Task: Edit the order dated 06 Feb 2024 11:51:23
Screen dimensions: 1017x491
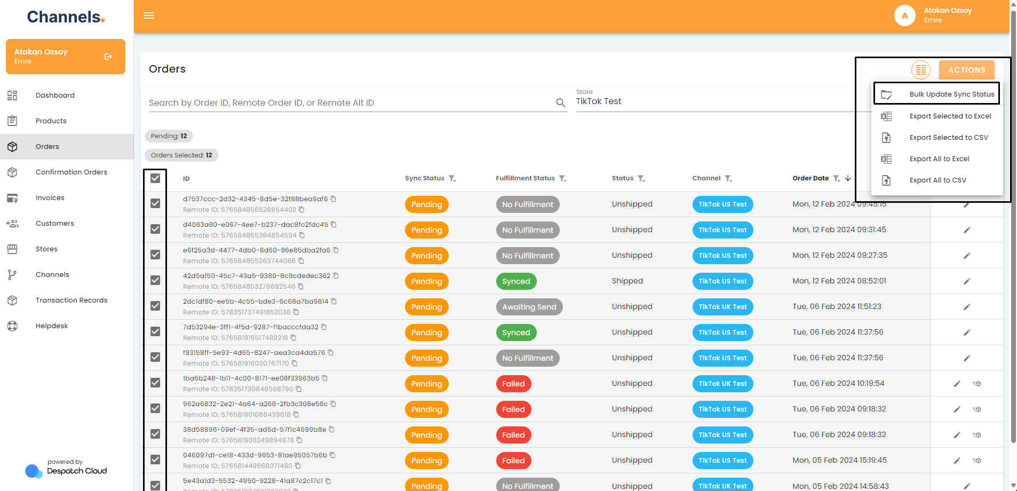Action: 966,307
